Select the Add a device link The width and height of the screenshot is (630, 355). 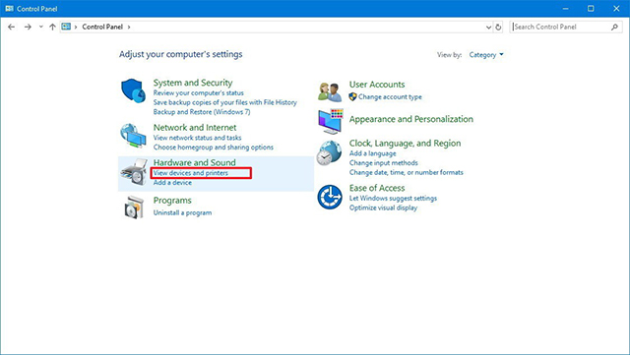pos(172,183)
